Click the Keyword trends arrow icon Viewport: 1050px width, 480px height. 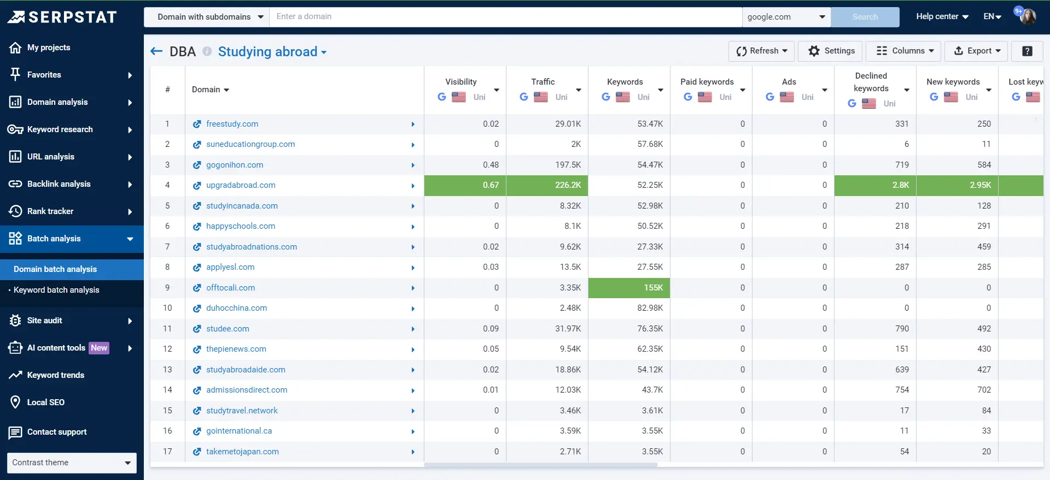point(15,375)
